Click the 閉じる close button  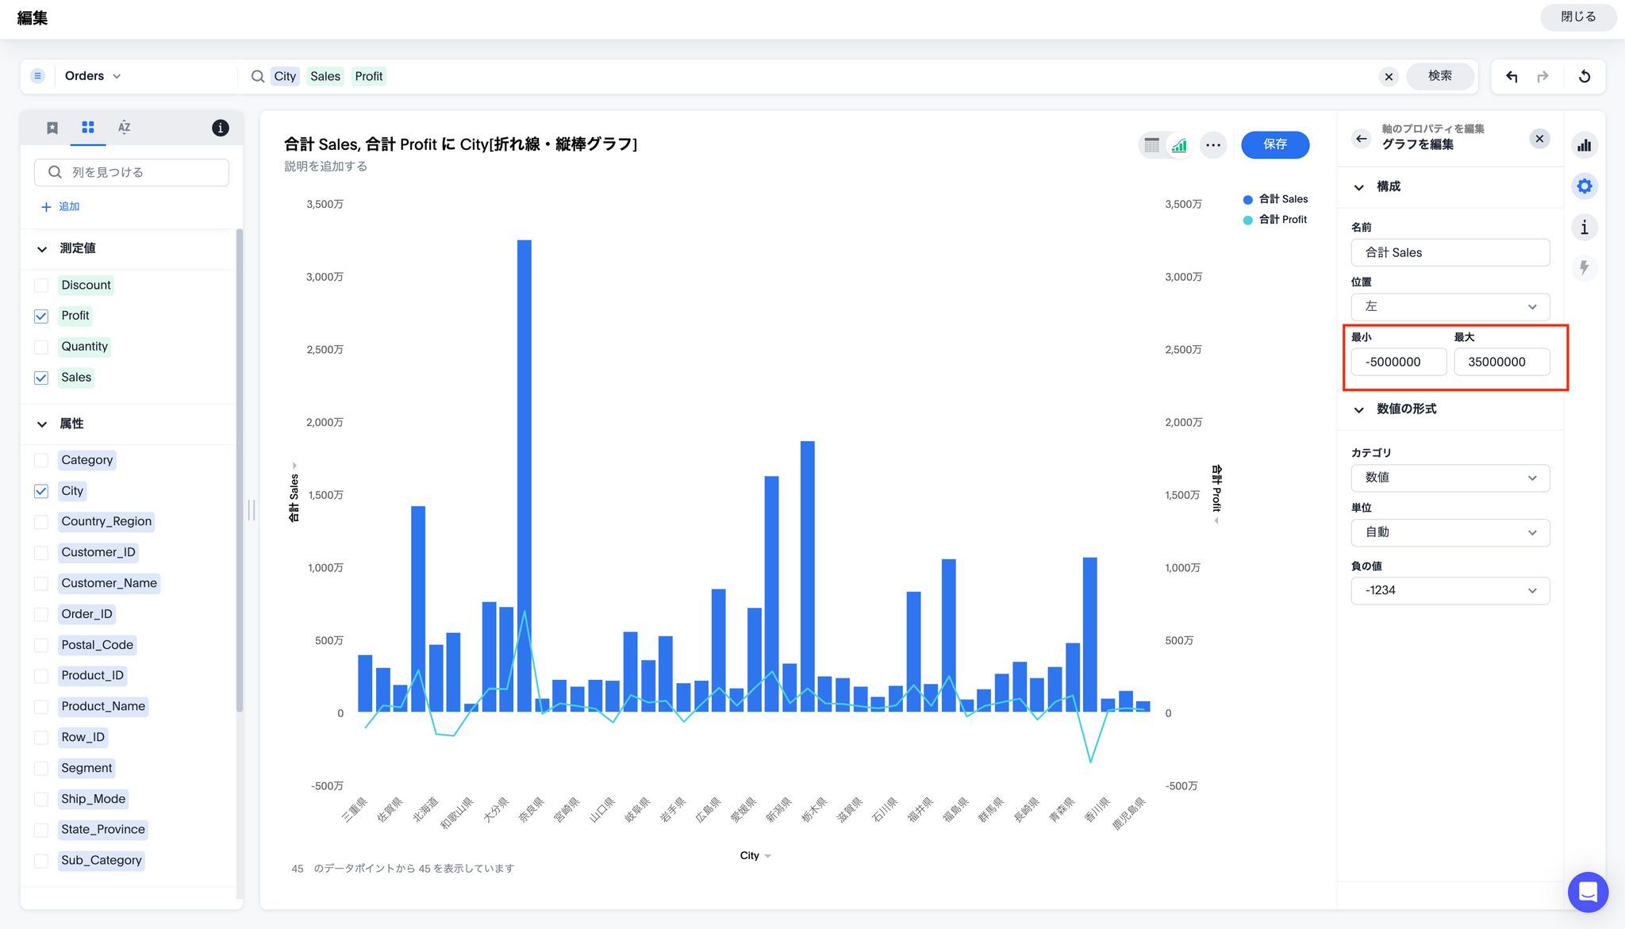1577,17
